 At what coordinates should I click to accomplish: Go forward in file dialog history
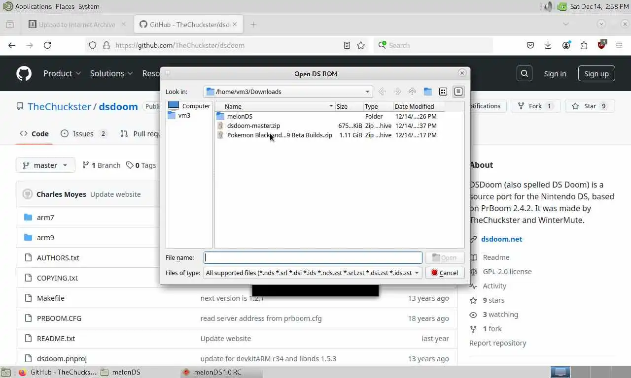coord(397,92)
